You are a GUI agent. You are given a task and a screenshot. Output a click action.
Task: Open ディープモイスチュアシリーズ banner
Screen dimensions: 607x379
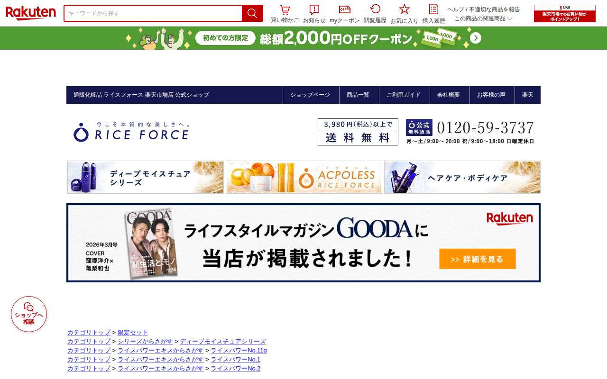click(x=146, y=177)
